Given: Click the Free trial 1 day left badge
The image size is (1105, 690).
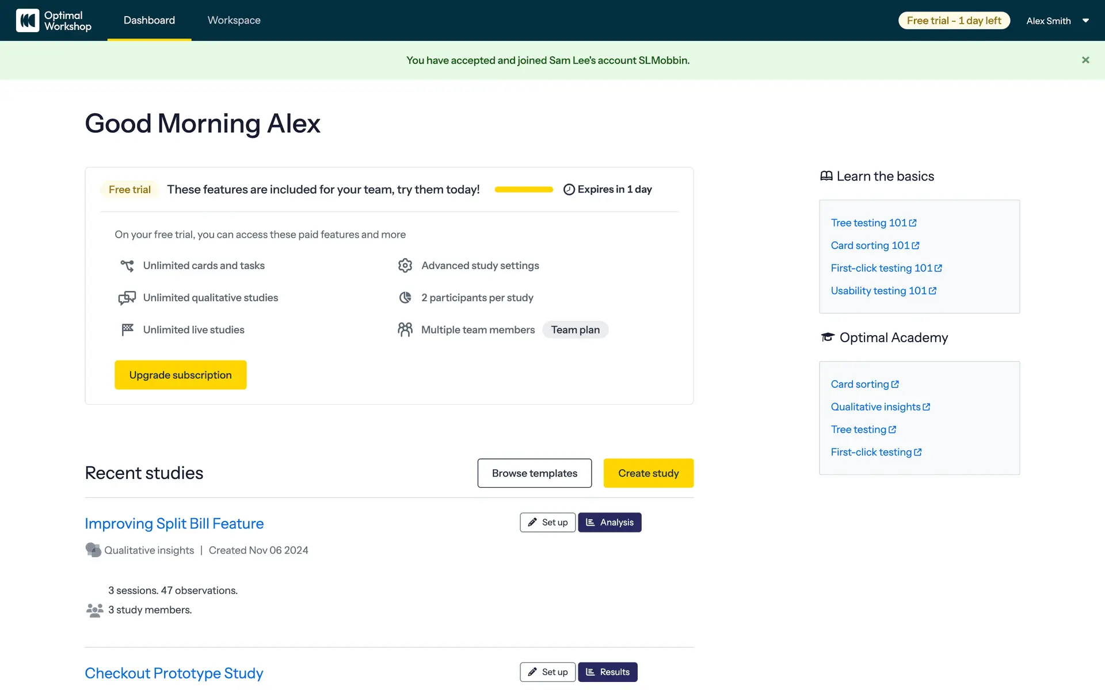Looking at the screenshot, I should coord(954,21).
